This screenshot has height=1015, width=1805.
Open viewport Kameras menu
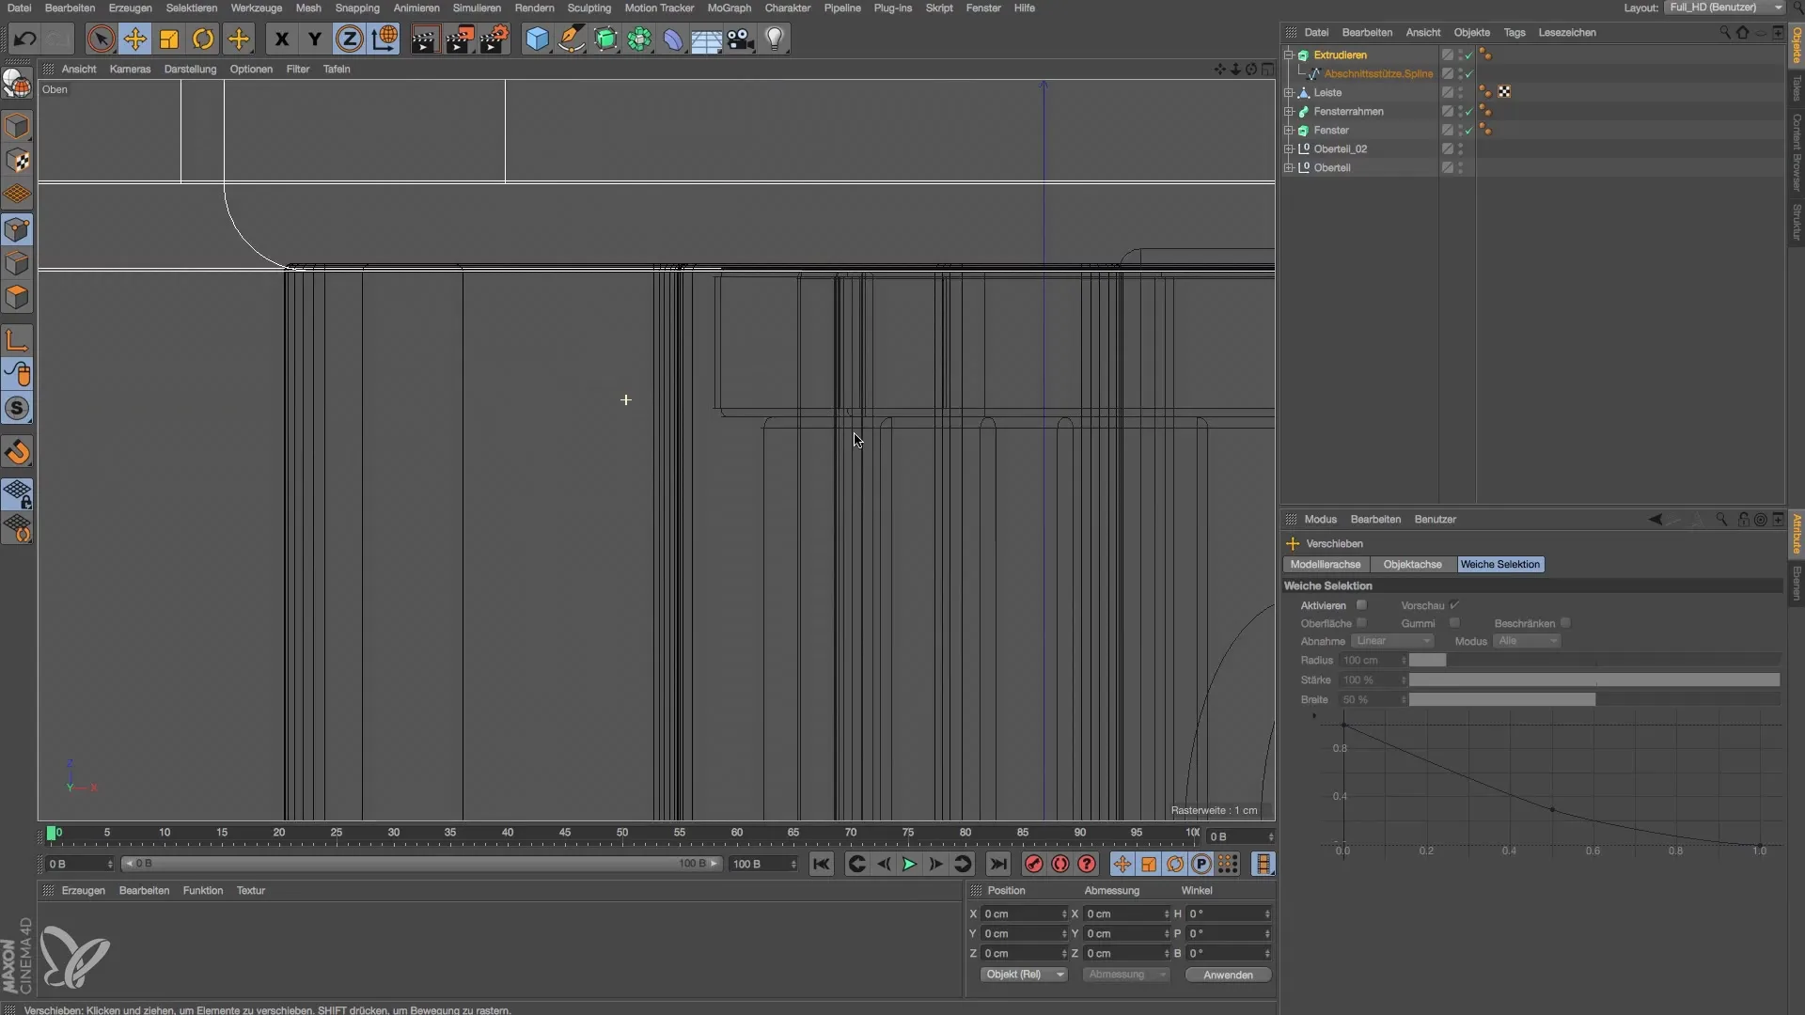[130, 69]
